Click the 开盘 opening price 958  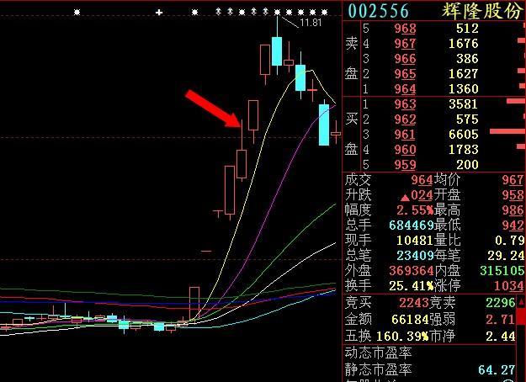point(512,195)
